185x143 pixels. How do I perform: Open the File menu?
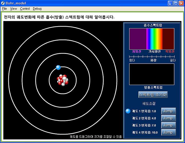point(4,9)
